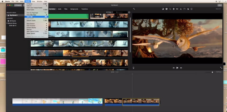The height and width of the screenshot is (112, 227).
Task: Click the Enhance magic wand icon
Action: (134, 9)
